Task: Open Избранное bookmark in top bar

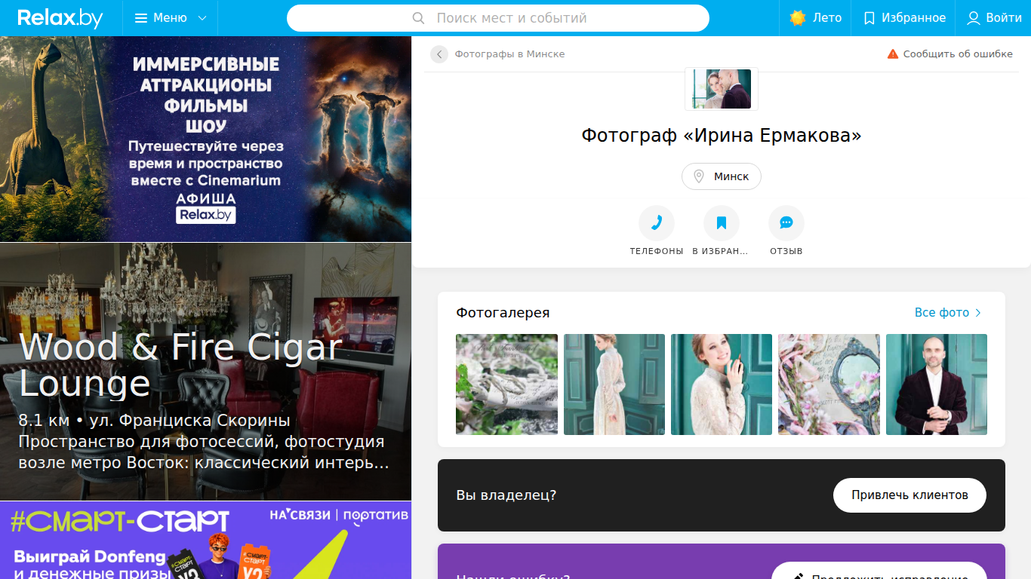Action: (x=904, y=18)
